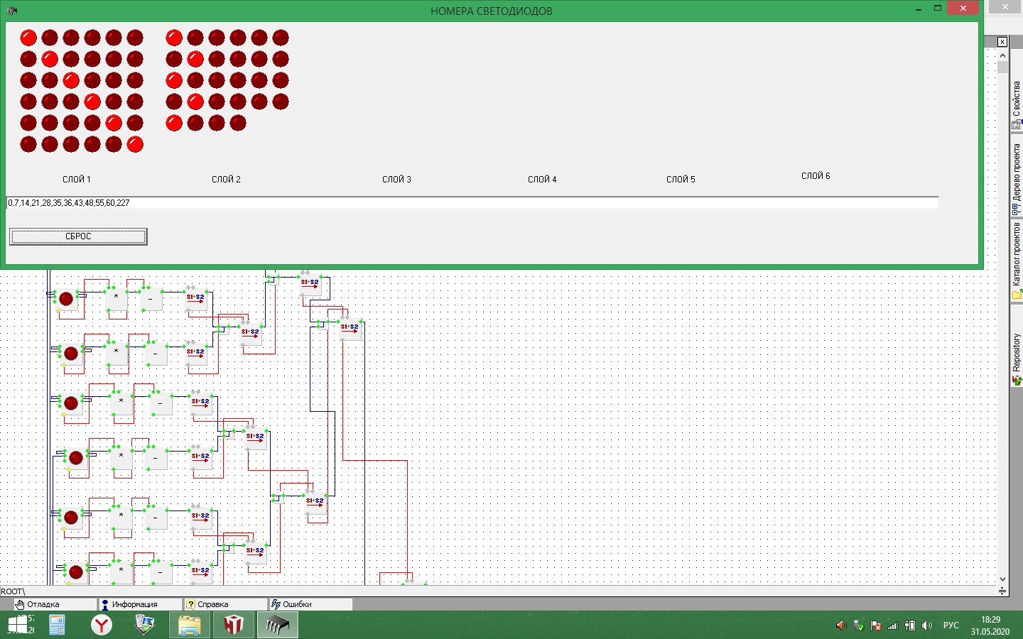Open File Explorer from the taskbar

[190, 625]
